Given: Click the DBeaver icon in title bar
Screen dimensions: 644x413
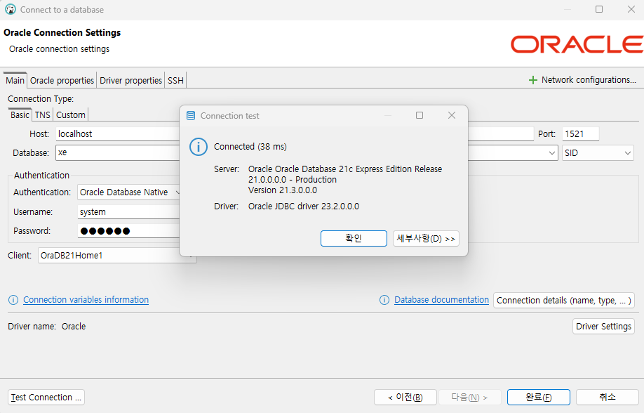Looking at the screenshot, I should pos(11,9).
